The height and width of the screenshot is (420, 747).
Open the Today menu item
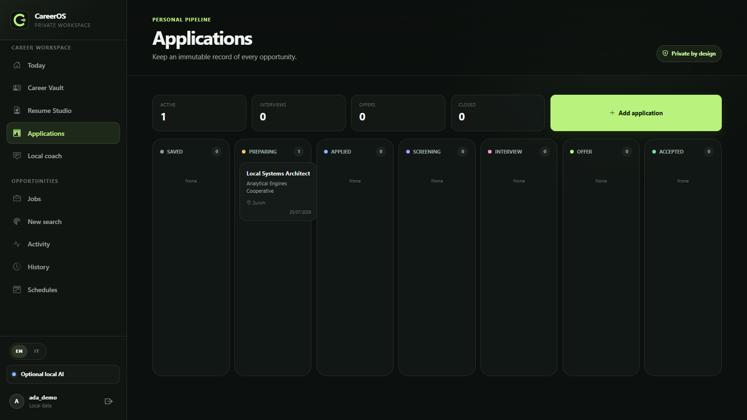(63, 65)
